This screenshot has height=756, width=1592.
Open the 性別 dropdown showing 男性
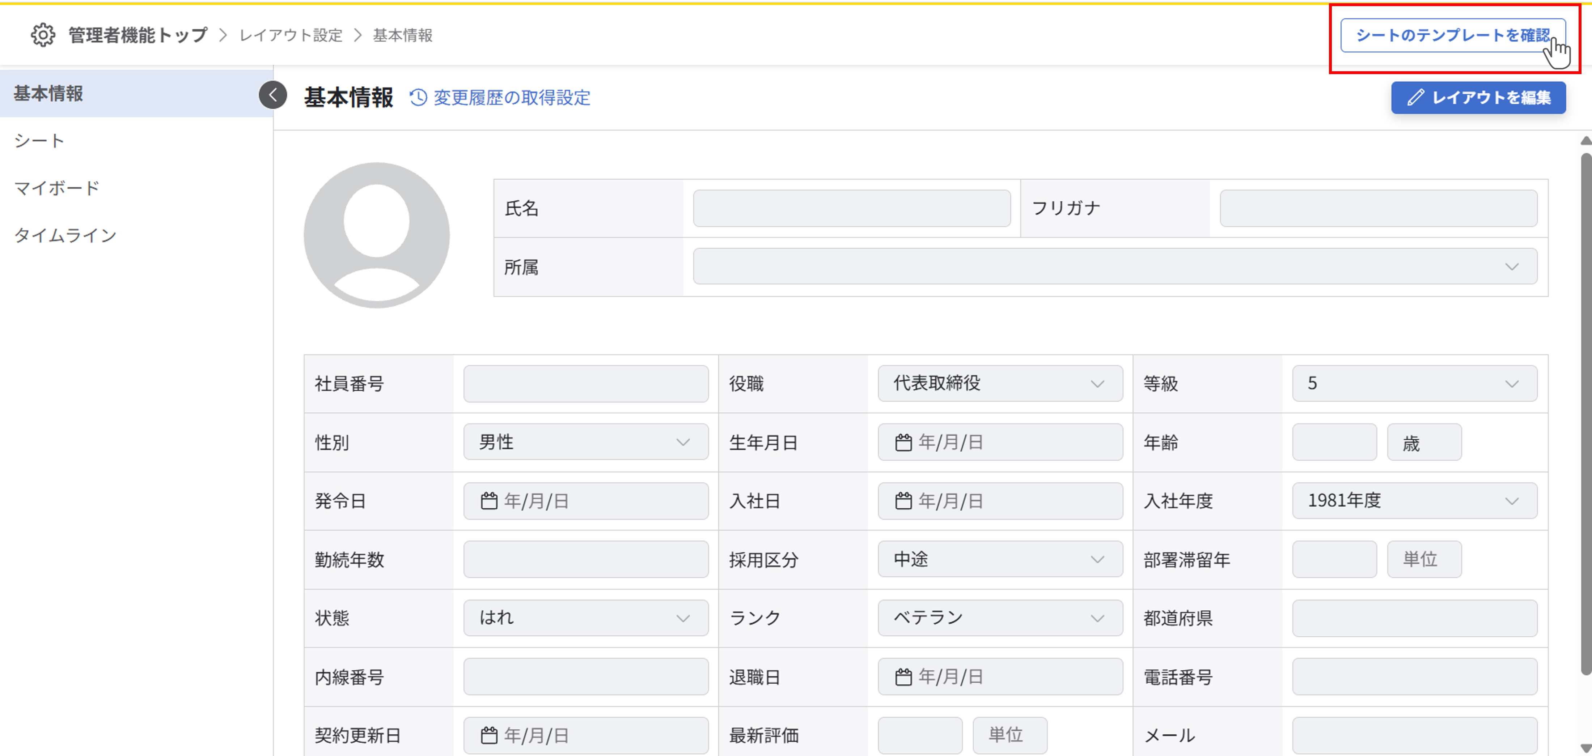click(586, 442)
